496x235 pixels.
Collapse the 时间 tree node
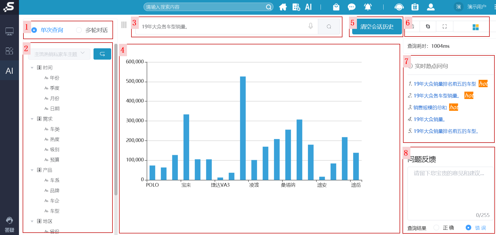[32, 68]
